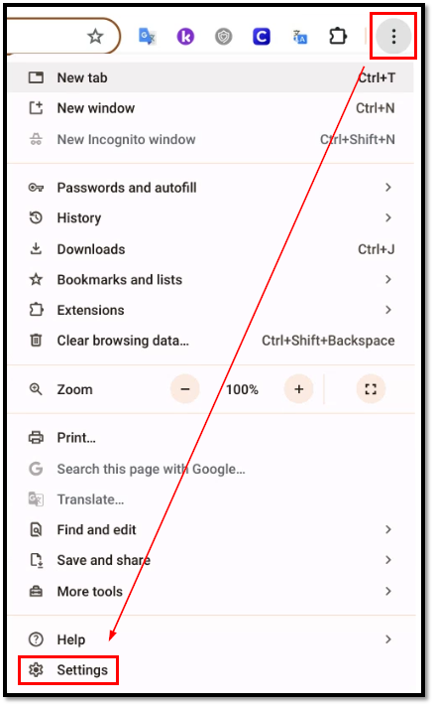Decrease zoom with the minus button
This screenshot has height=706, width=434.
pos(185,389)
